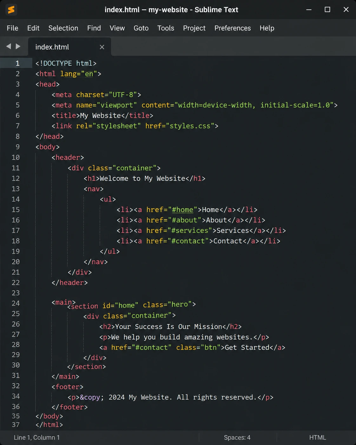Open the View menu
This screenshot has height=445, width=356.
coord(117,28)
